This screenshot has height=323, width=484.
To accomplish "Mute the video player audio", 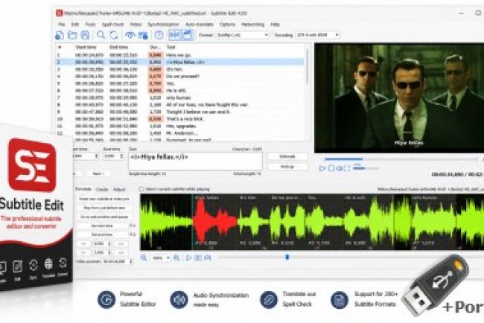I will tap(339, 168).
